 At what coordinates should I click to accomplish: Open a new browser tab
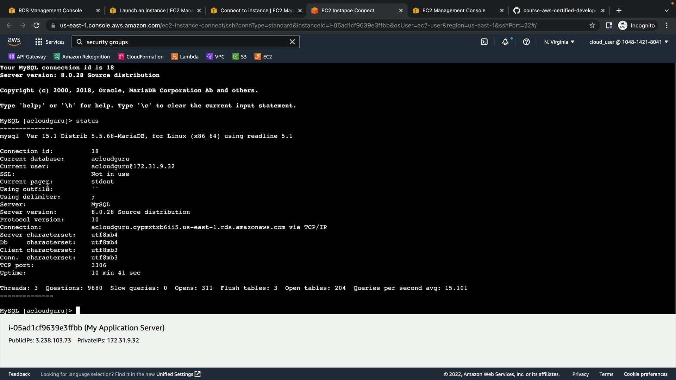619,11
